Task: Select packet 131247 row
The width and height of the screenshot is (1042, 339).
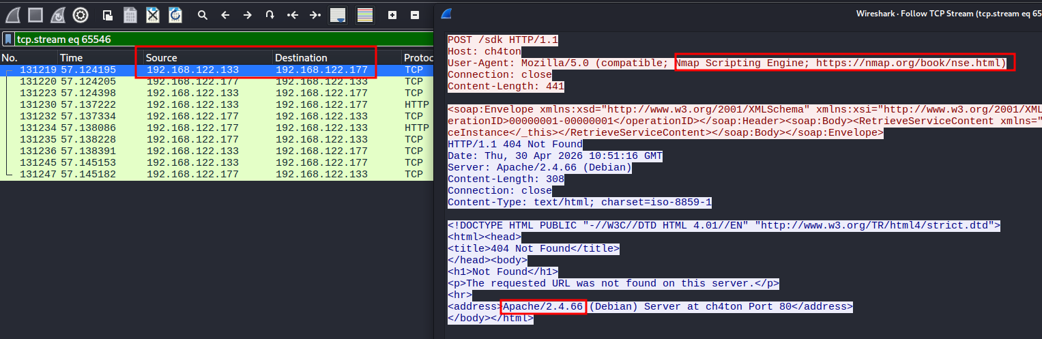Action: pyautogui.click(x=216, y=174)
